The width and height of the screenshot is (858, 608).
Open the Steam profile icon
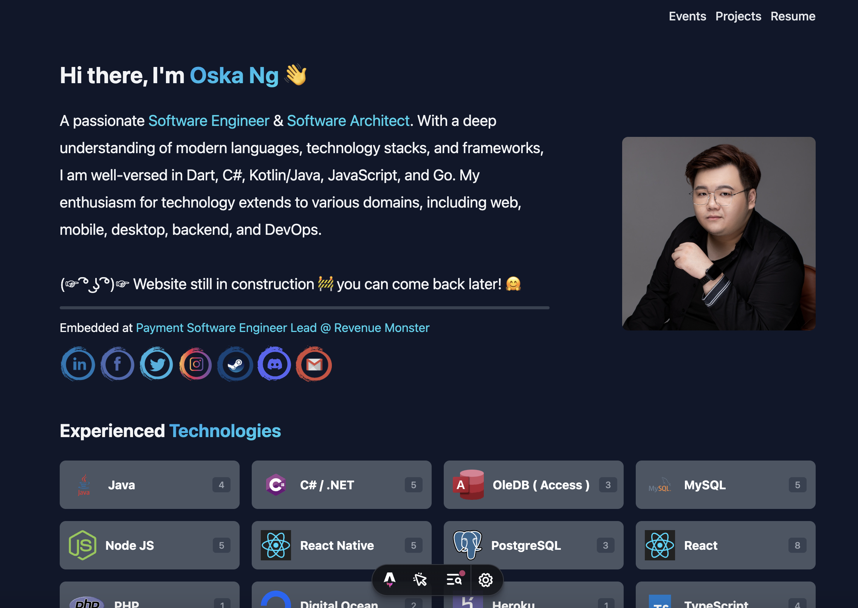point(235,364)
